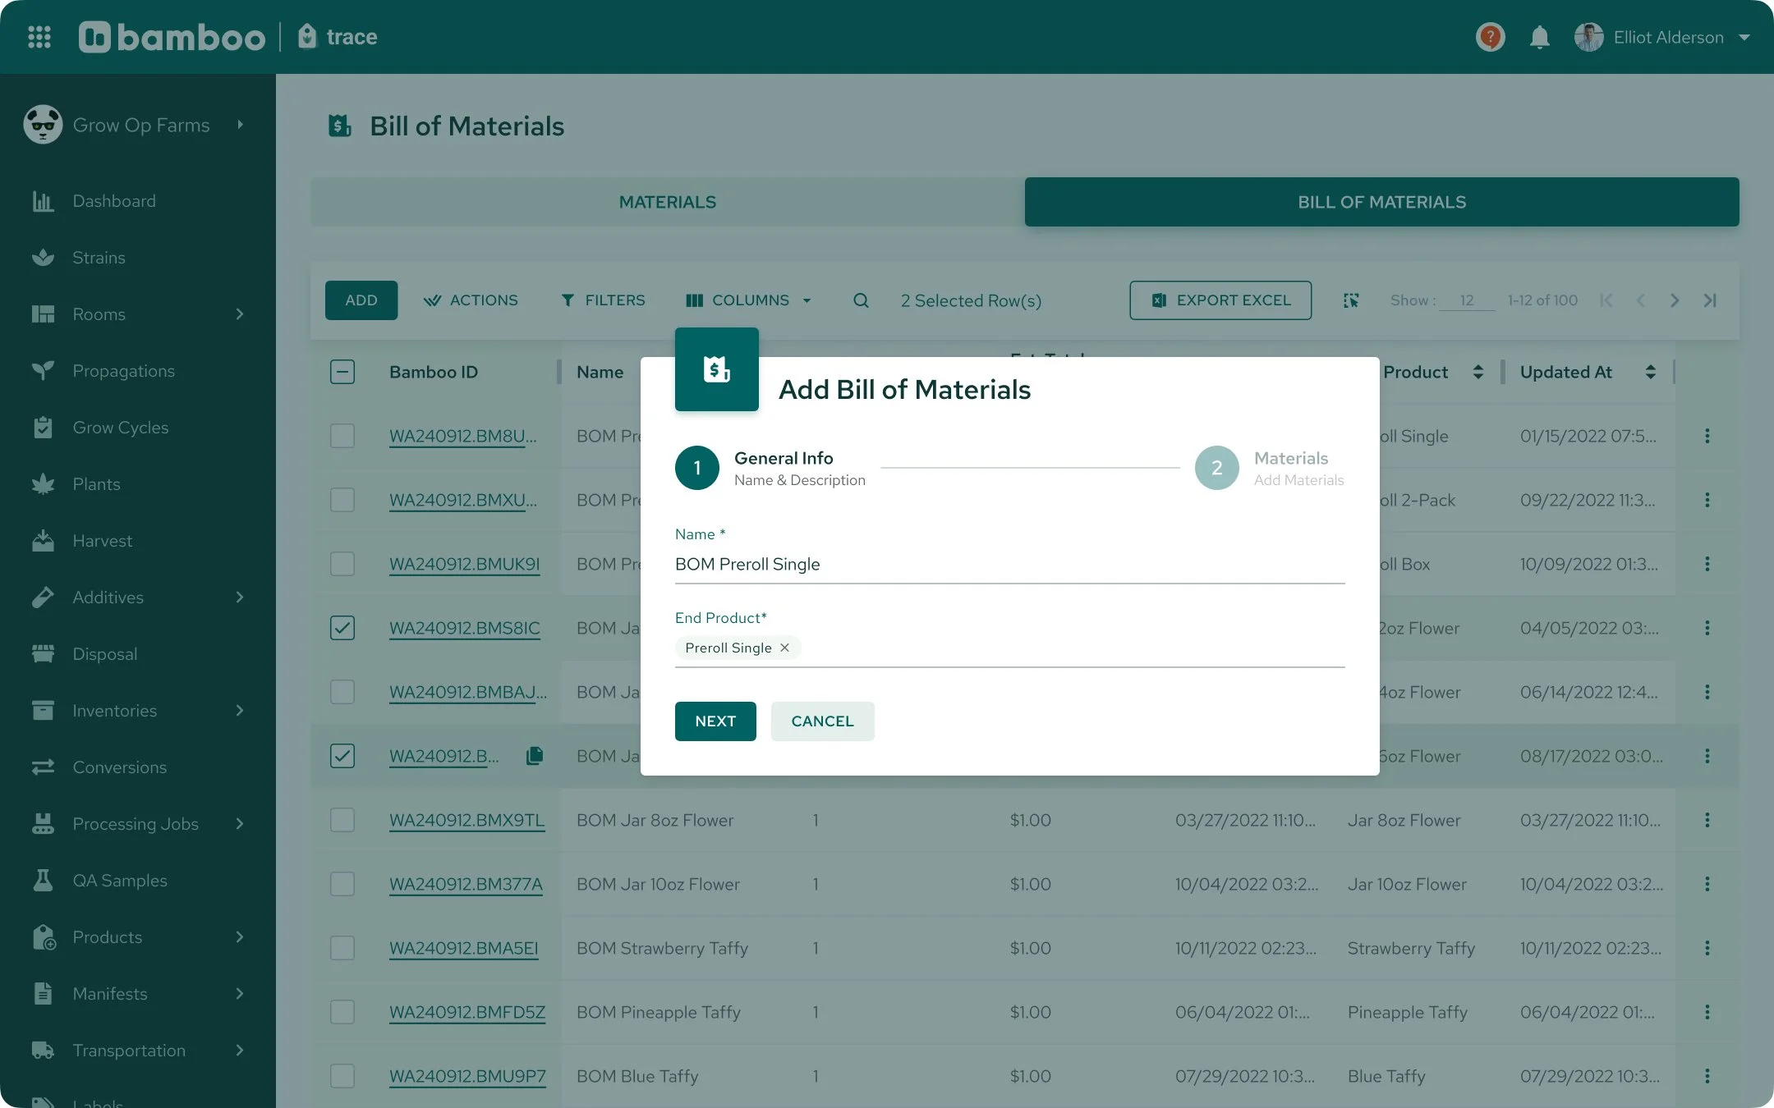1774x1108 pixels.
Task: Go to the next page of results
Action: [1675, 300]
